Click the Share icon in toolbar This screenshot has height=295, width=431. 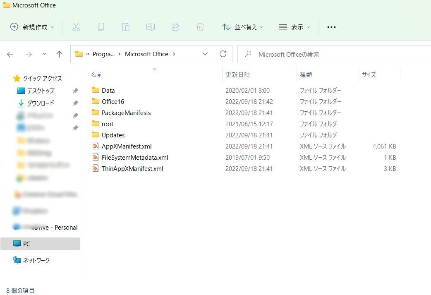coord(175,27)
